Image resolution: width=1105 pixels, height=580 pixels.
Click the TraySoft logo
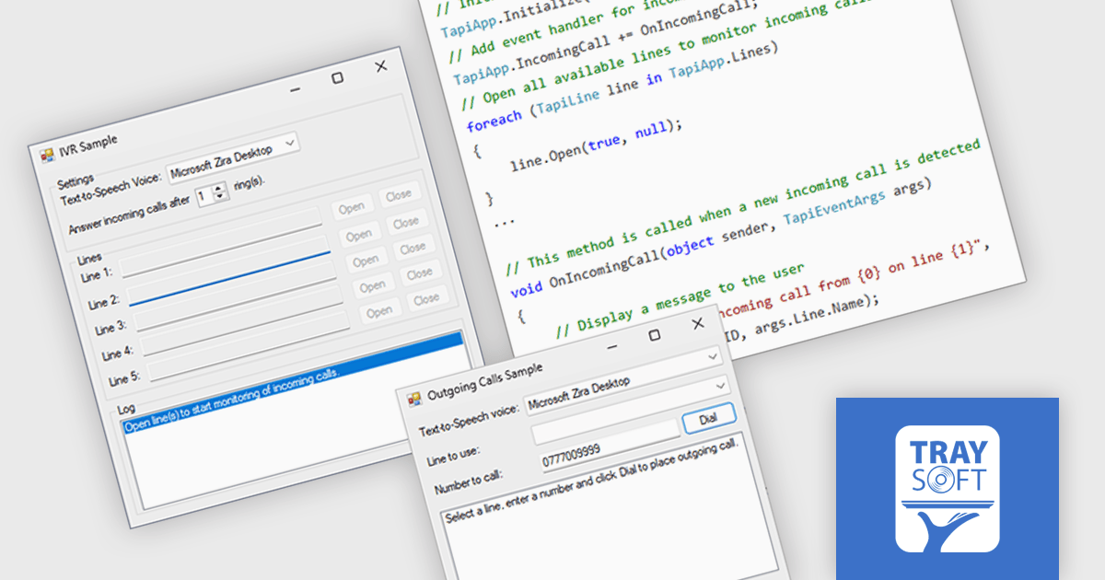pyautogui.click(x=948, y=489)
